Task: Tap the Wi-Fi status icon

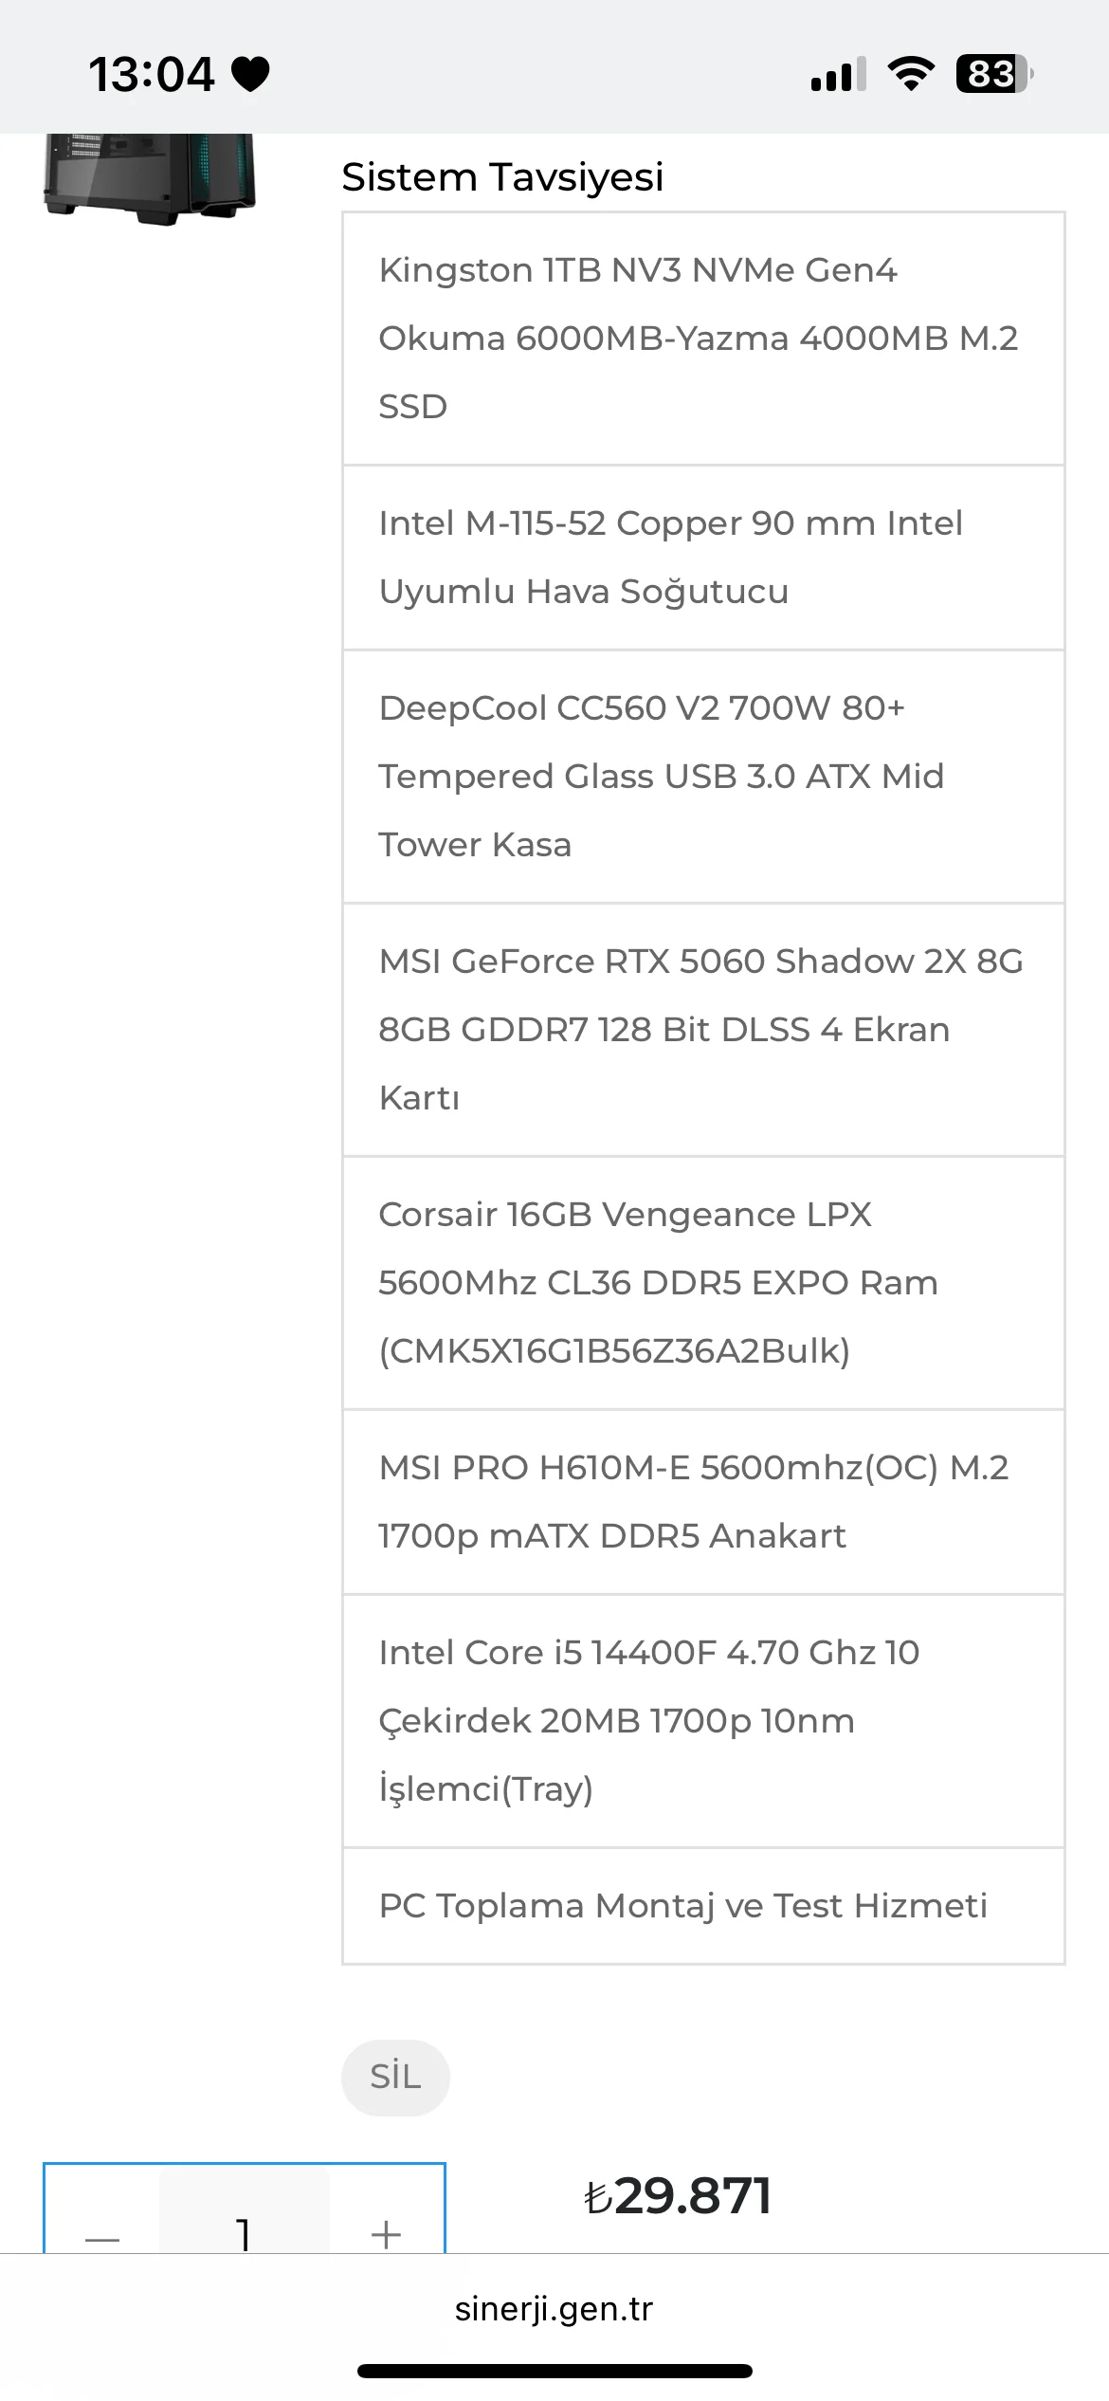Action: pos(911,74)
